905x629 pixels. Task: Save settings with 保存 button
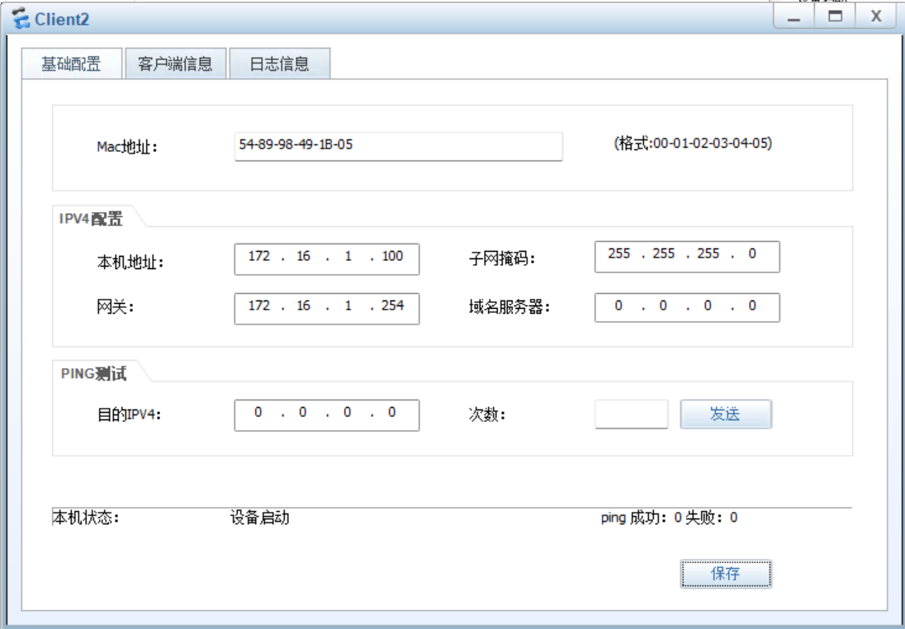pos(726,574)
